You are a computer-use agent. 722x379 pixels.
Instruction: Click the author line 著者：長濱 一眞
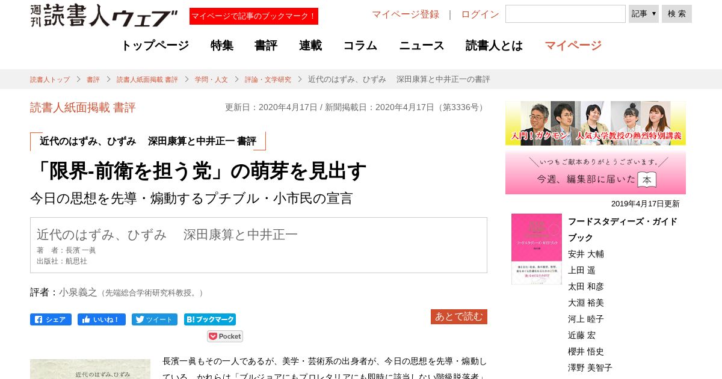(66, 250)
